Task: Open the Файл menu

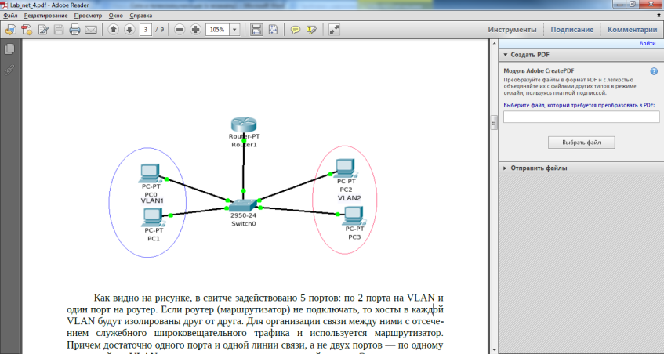Action: pyautogui.click(x=10, y=16)
